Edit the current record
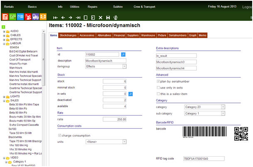253x167 pixels. [x=93, y=17]
